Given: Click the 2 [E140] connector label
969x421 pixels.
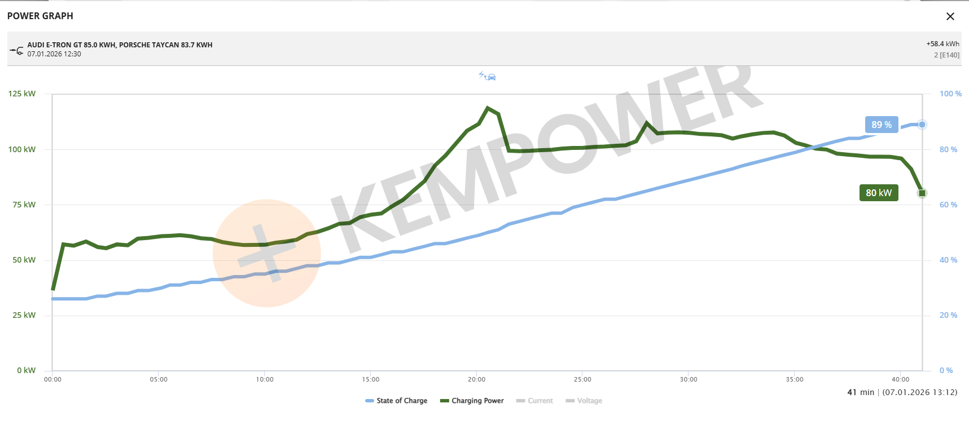Looking at the screenshot, I should (946, 55).
